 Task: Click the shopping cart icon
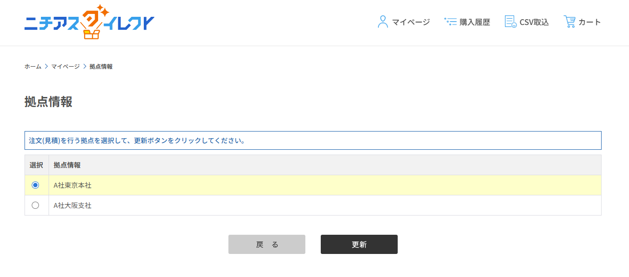[x=569, y=22]
